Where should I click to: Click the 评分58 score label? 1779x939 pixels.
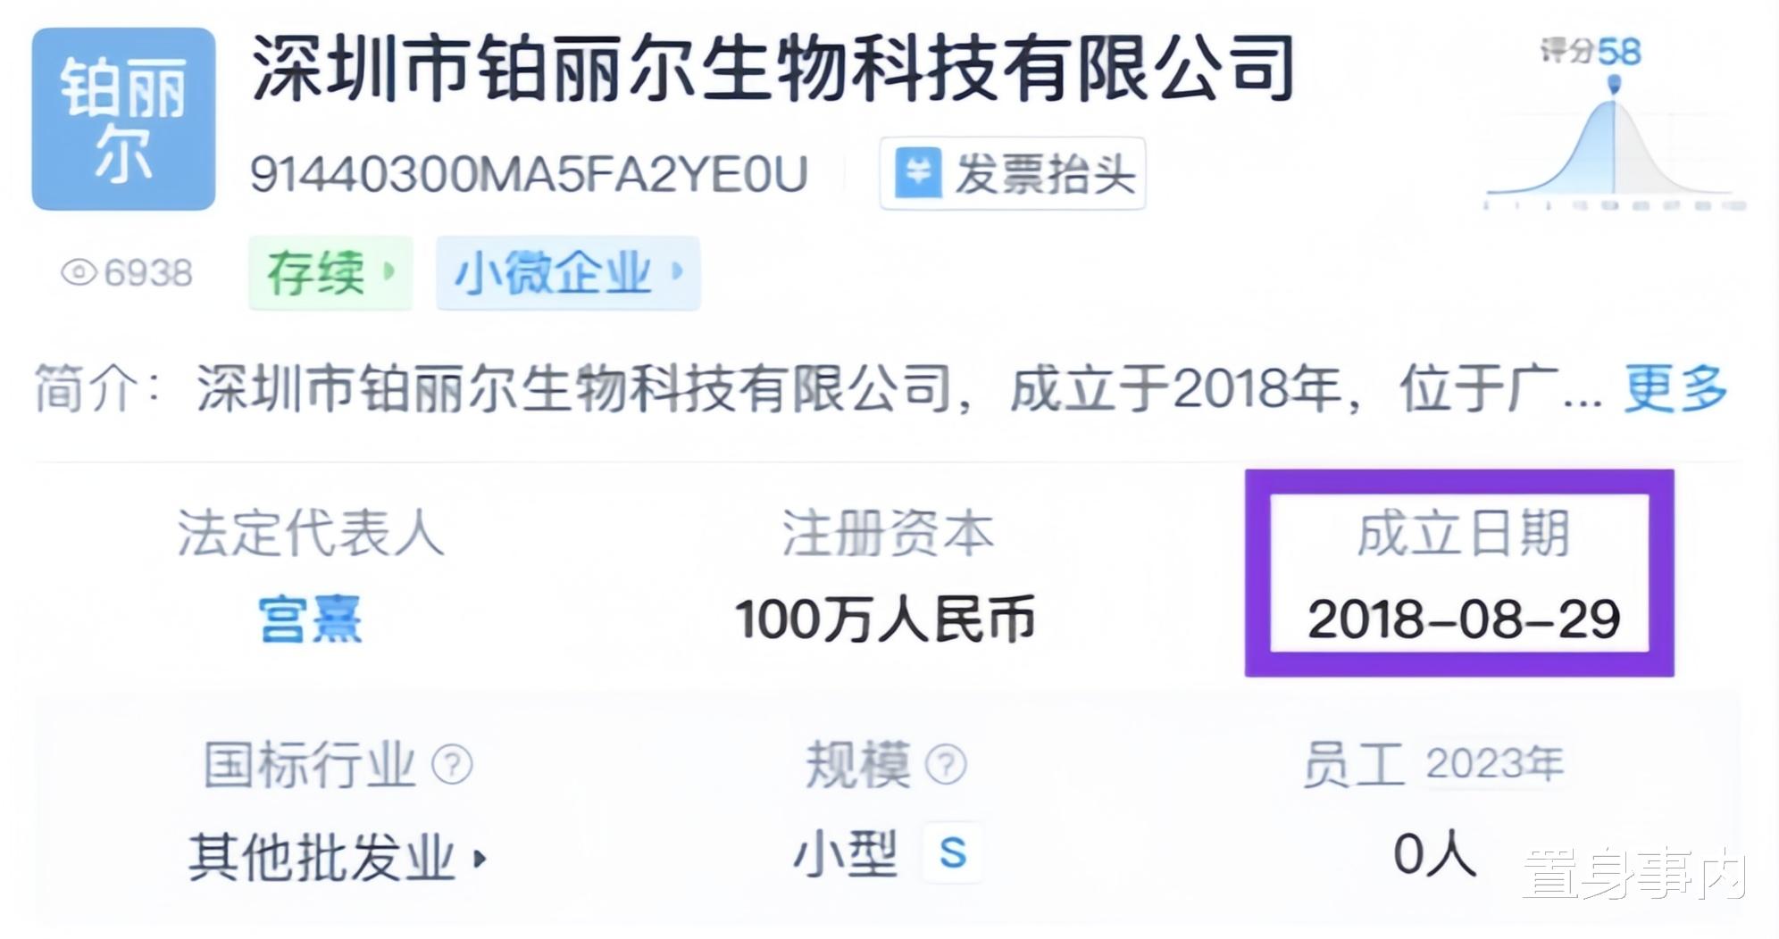[1591, 52]
